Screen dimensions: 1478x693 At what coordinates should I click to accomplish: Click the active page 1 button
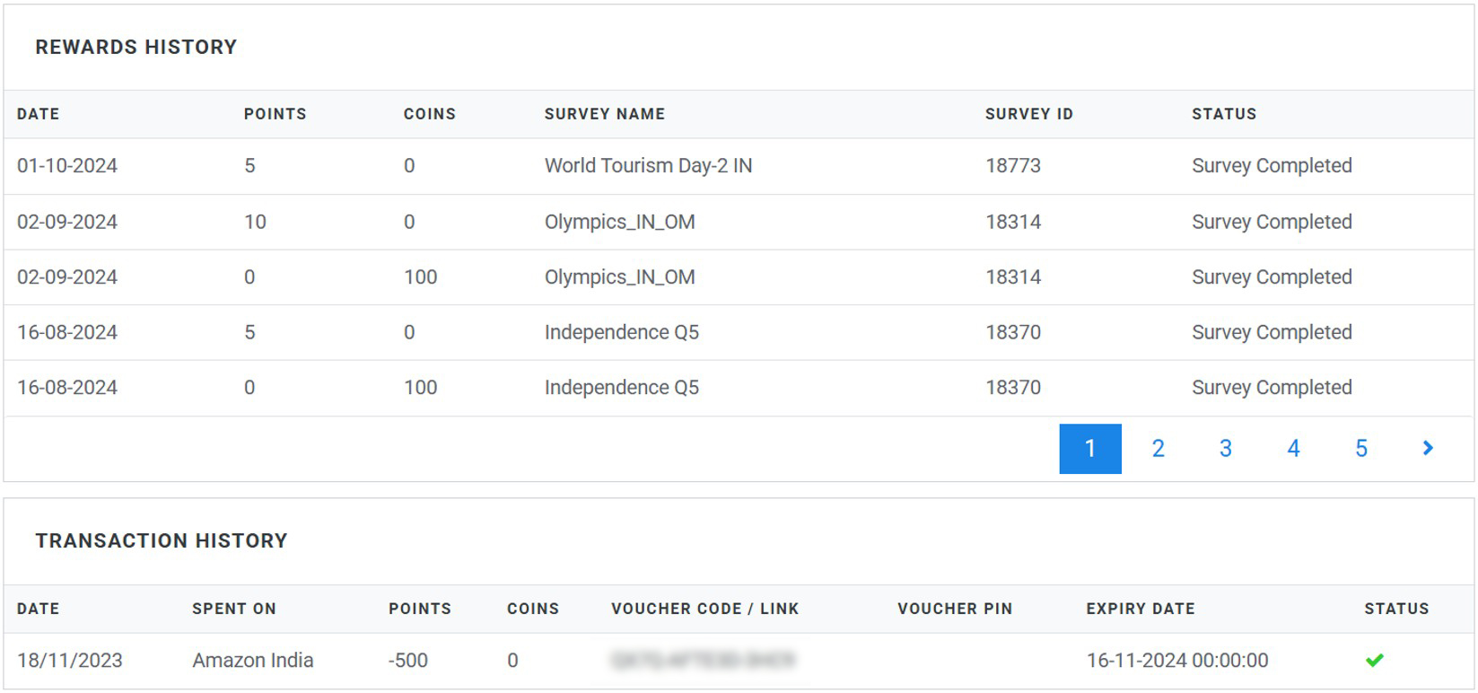pos(1089,448)
